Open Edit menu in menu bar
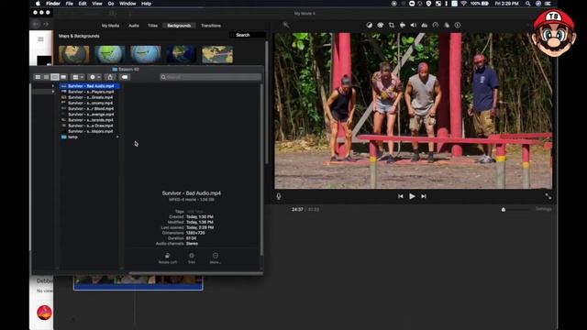This screenshot has height=330, width=587. pyautogui.click(x=83, y=4)
